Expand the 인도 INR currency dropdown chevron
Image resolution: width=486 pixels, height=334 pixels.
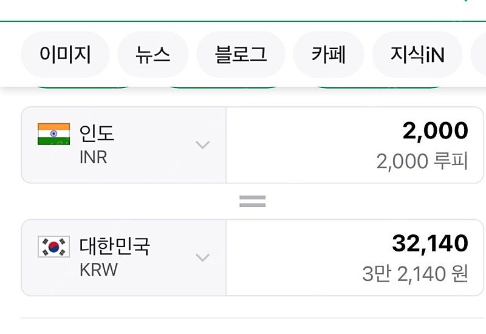[x=203, y=145]
